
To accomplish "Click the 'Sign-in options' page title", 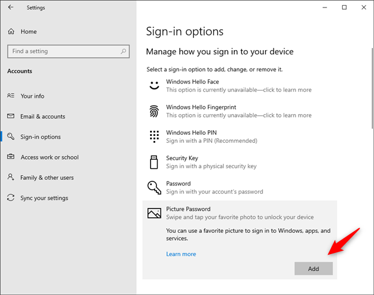I will tap(185, 32).
